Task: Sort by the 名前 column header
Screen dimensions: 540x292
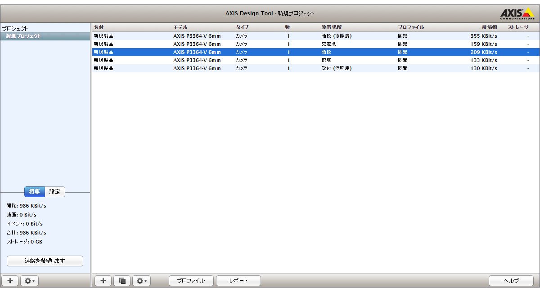Action: click(99, 27)
